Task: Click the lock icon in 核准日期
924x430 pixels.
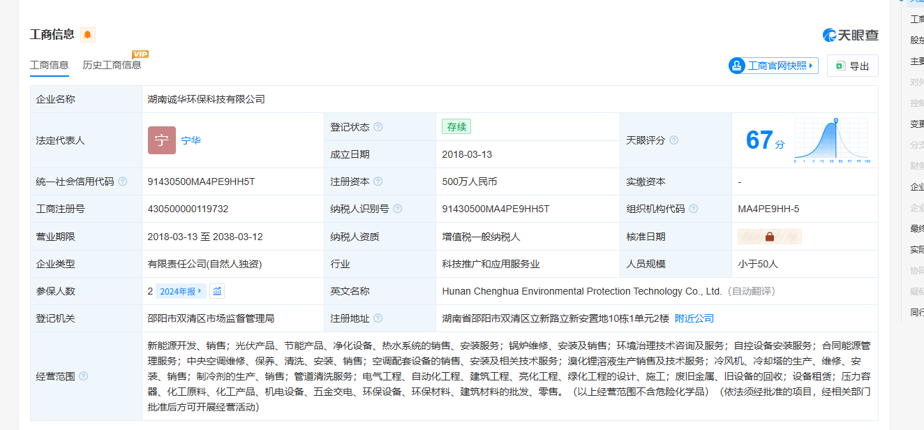Action: click(769, 237)
